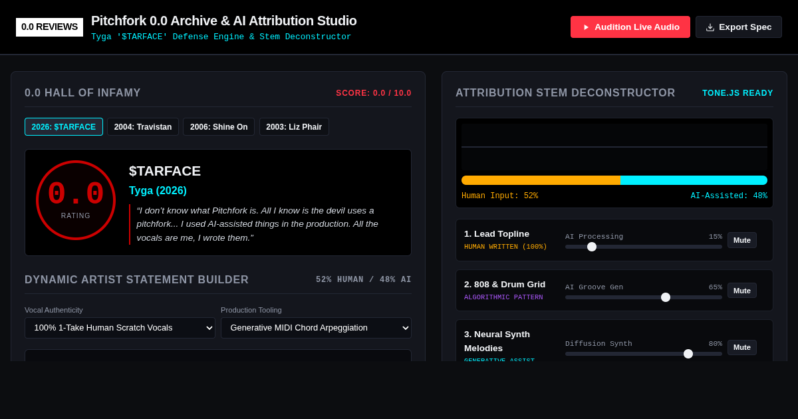
Task: Open the Production Tooling dropdown
Action: point(316,328)
